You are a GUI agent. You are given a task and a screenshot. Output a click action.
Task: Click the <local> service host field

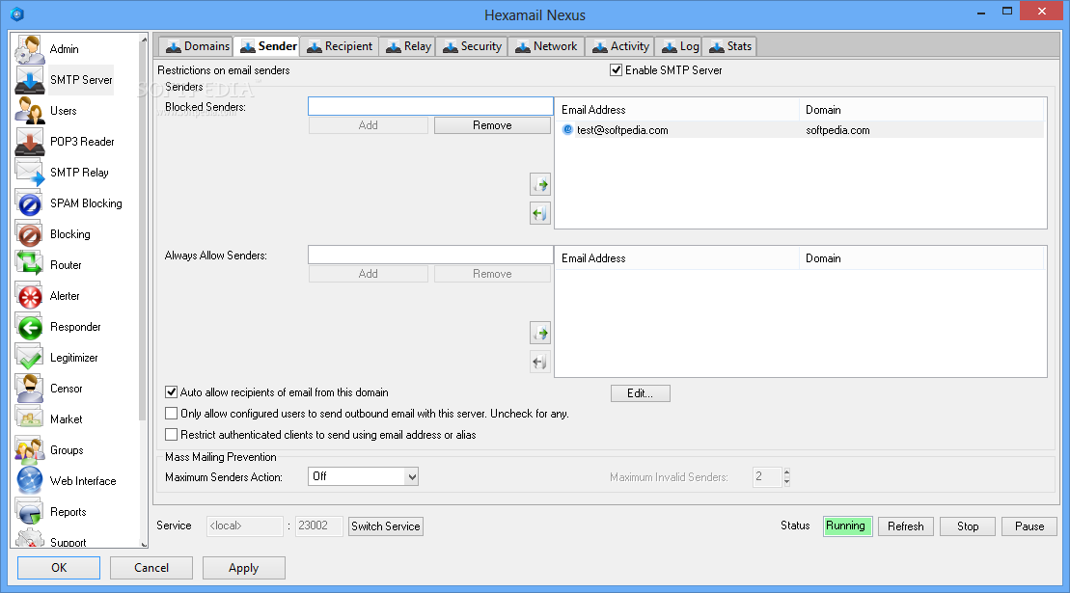click(245, 526)
